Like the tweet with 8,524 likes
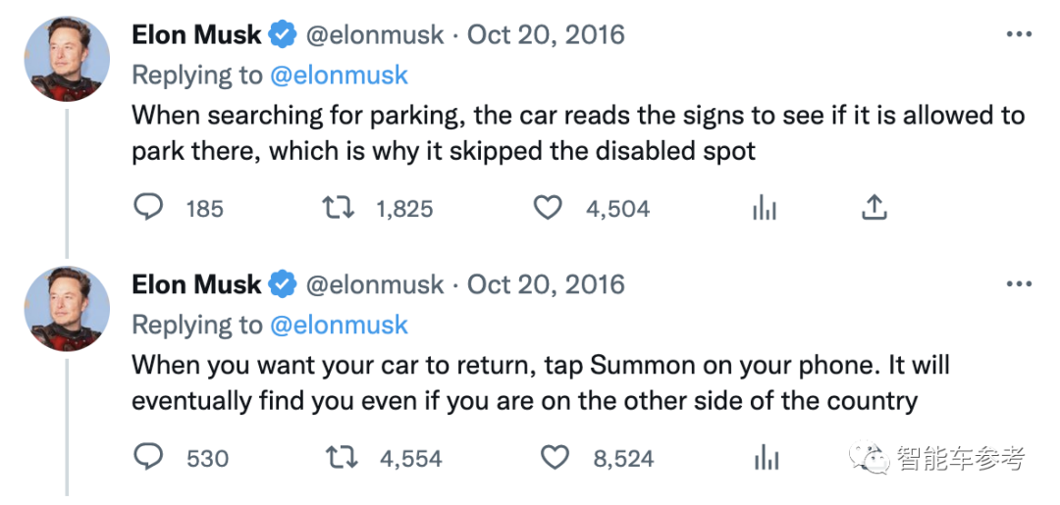 (556, 458)
